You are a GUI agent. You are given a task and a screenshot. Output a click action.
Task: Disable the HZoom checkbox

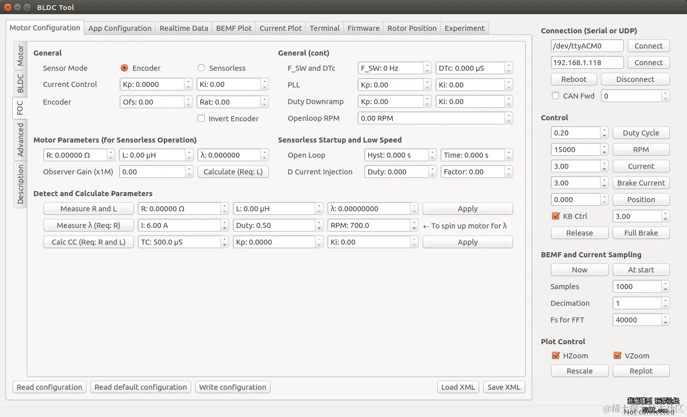tap(556, 355)
